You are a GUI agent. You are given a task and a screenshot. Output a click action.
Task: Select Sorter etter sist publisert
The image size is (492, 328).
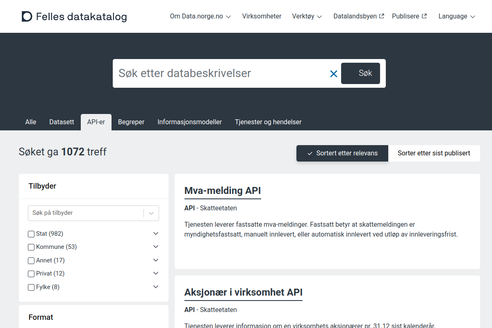[434, 153]
